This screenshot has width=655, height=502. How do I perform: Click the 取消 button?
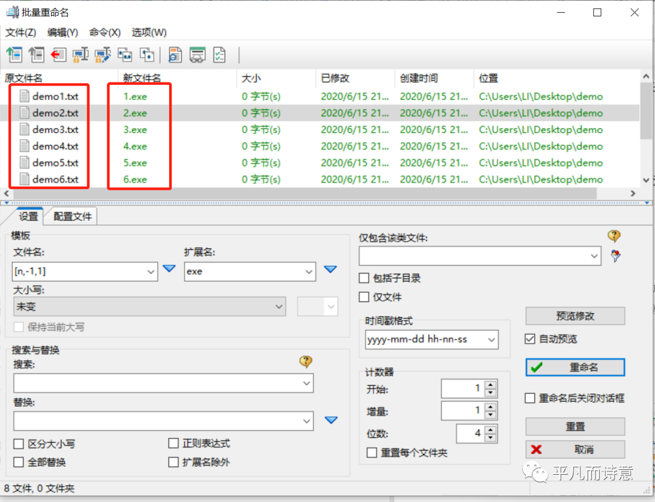click(575, 449)
